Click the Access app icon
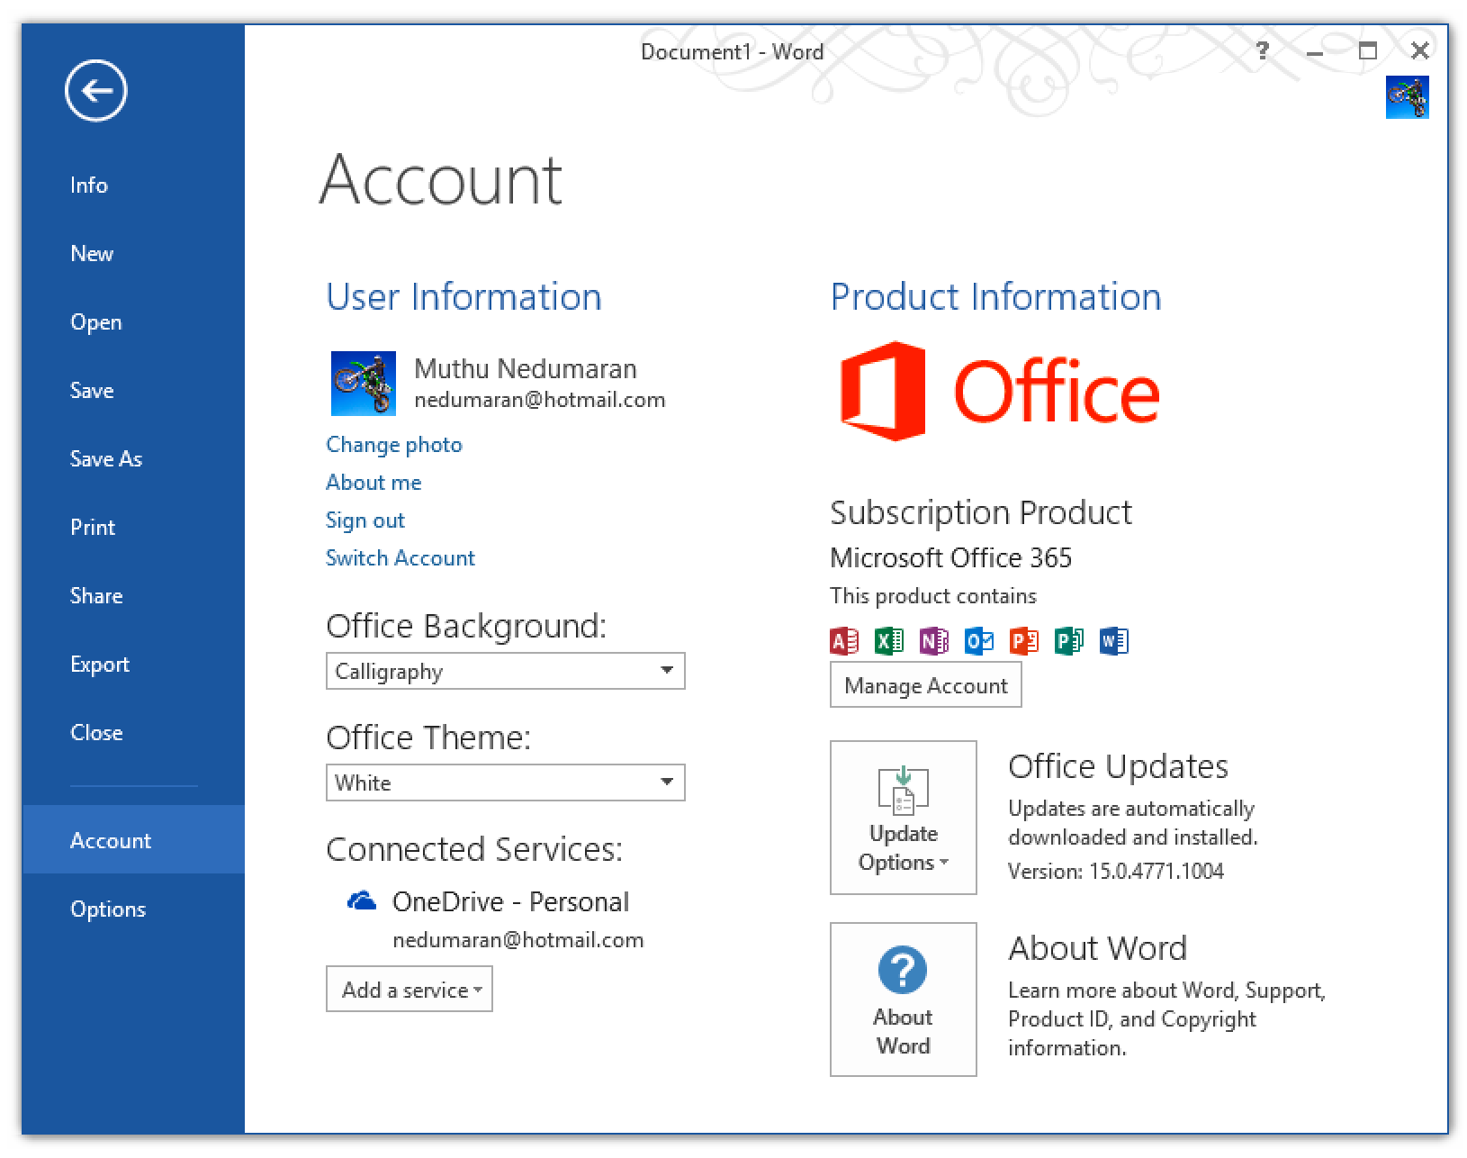 (x=844, y=640)
